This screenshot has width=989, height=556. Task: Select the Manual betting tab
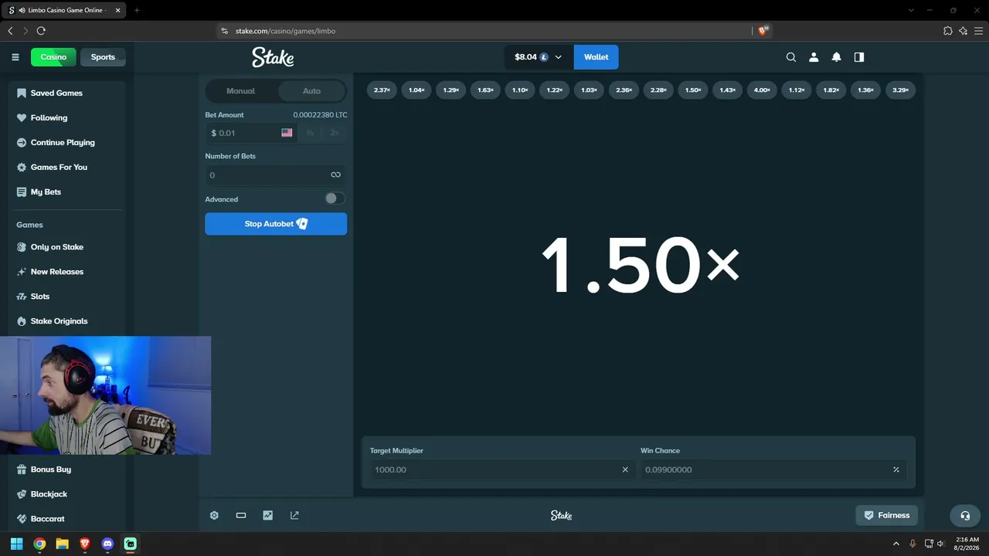[x=240, y=91]
